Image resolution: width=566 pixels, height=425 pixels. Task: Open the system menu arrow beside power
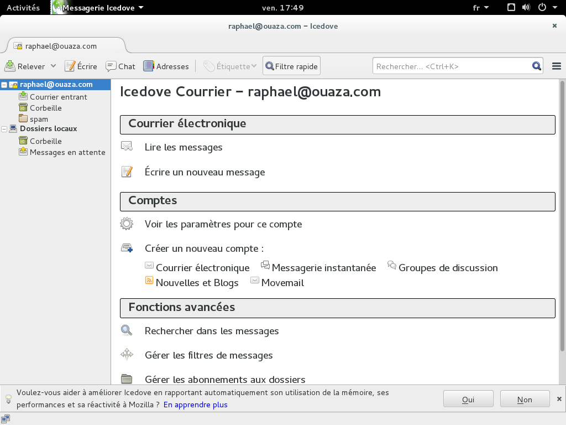[555, 7]
